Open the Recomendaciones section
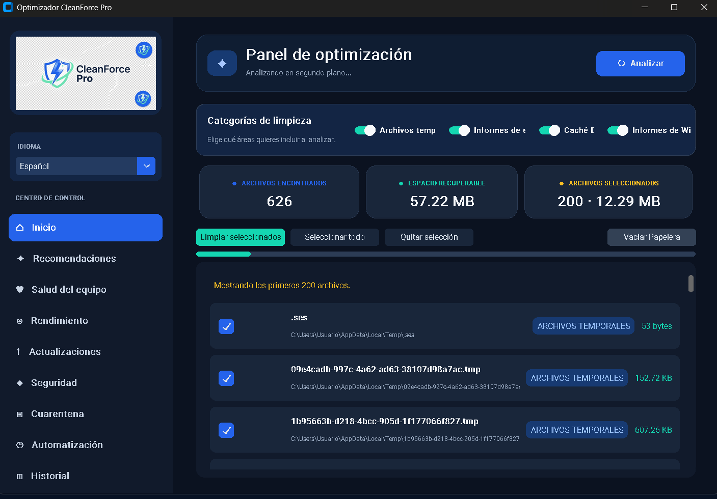The image size is (717, 499). click(86, 259)
